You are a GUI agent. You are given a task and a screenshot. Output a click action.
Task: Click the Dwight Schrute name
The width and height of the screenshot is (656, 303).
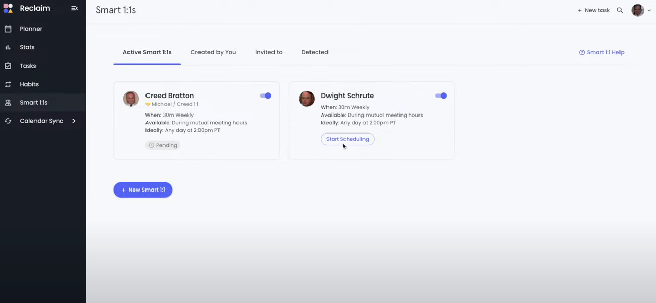coord(348,96)
